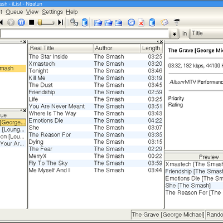Close the left sidebar's top panel
The height and width of the screenshot is (223, 223).
pos(25,42)
